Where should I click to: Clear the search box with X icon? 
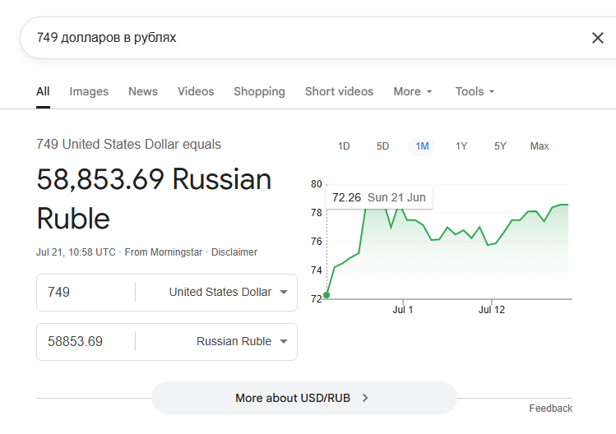click(598, 38)
